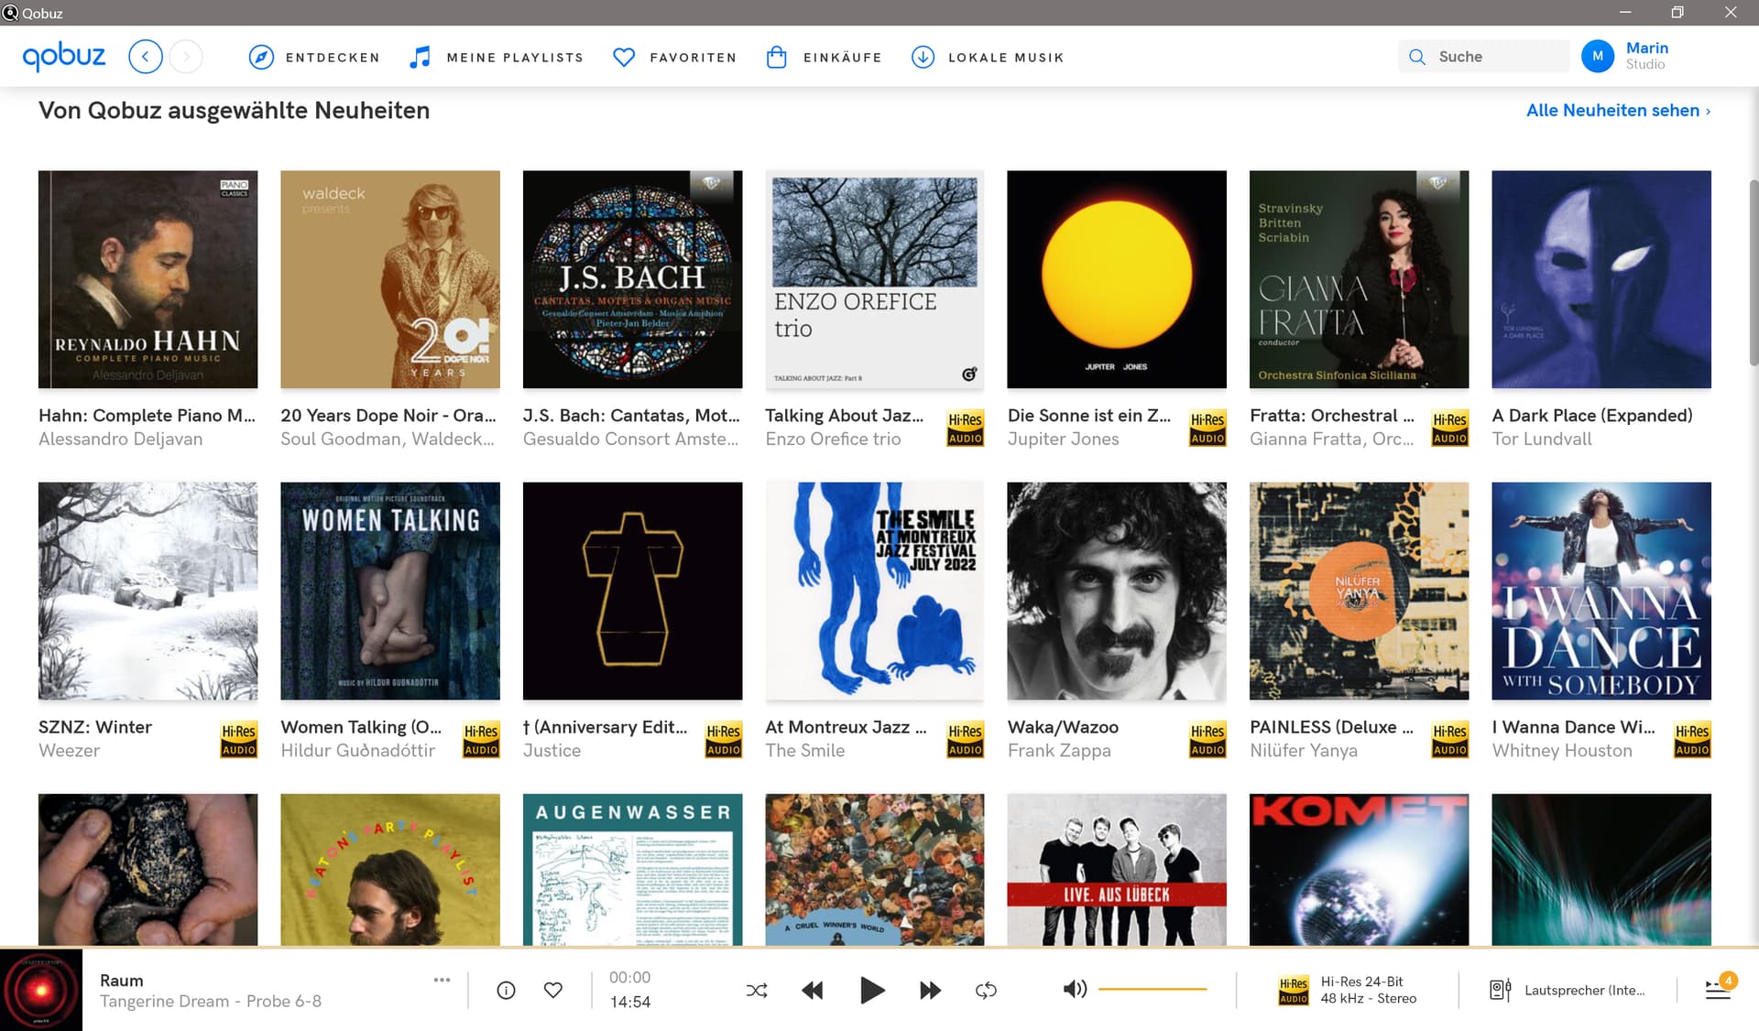Open artist Frank Zappa link
The image size is (1759, 1031).
point(1059,750)
